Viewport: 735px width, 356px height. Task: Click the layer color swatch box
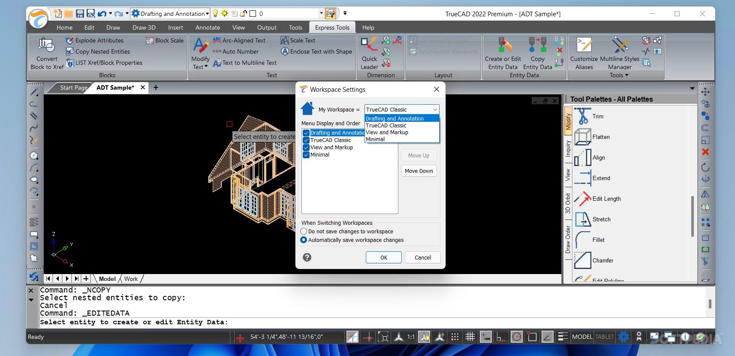pyautogui.click(x=253, y=13)
